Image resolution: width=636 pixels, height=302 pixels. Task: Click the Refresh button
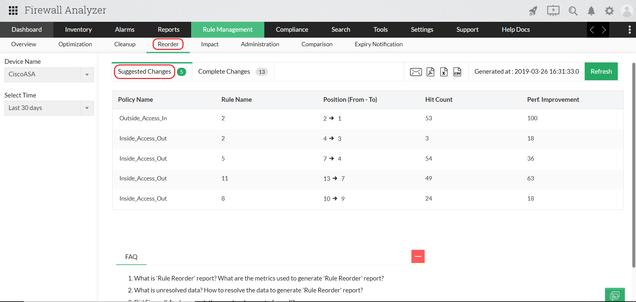pos(601,71)
